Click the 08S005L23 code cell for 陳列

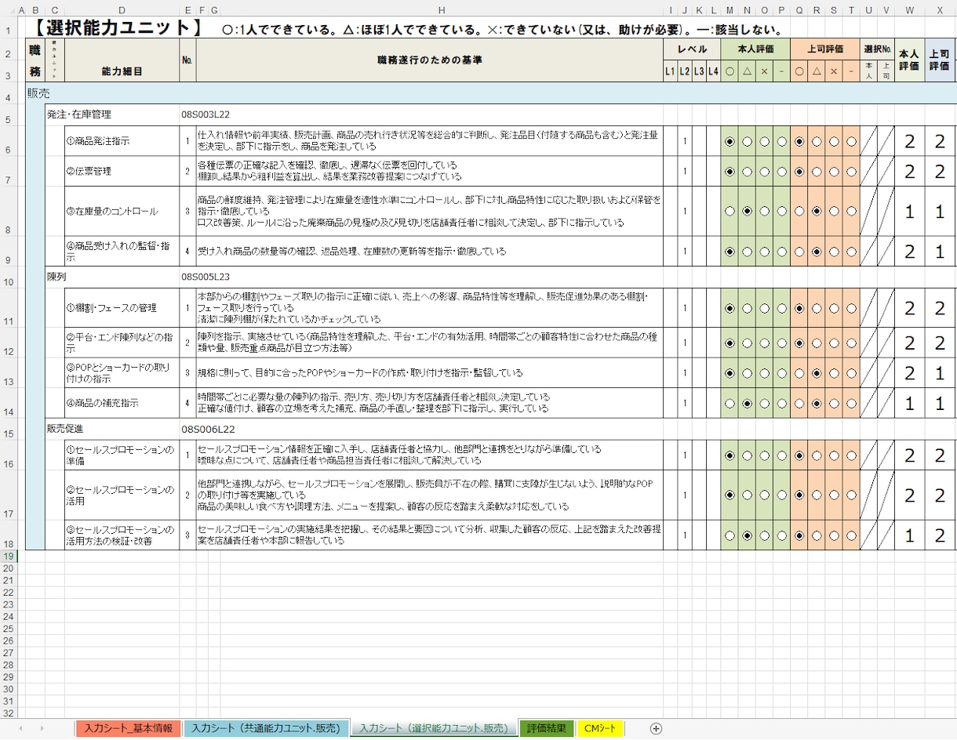pyautogui.click(x=206, y=277)
